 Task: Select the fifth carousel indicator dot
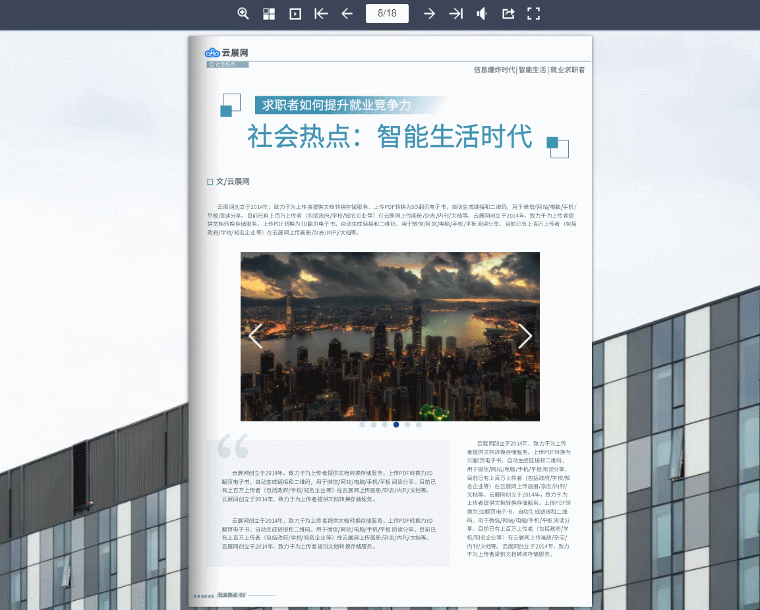407,425
